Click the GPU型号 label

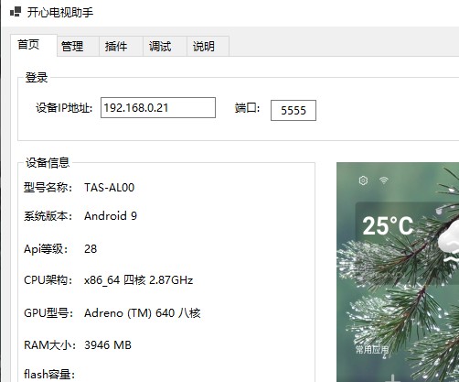pos(48,313)
